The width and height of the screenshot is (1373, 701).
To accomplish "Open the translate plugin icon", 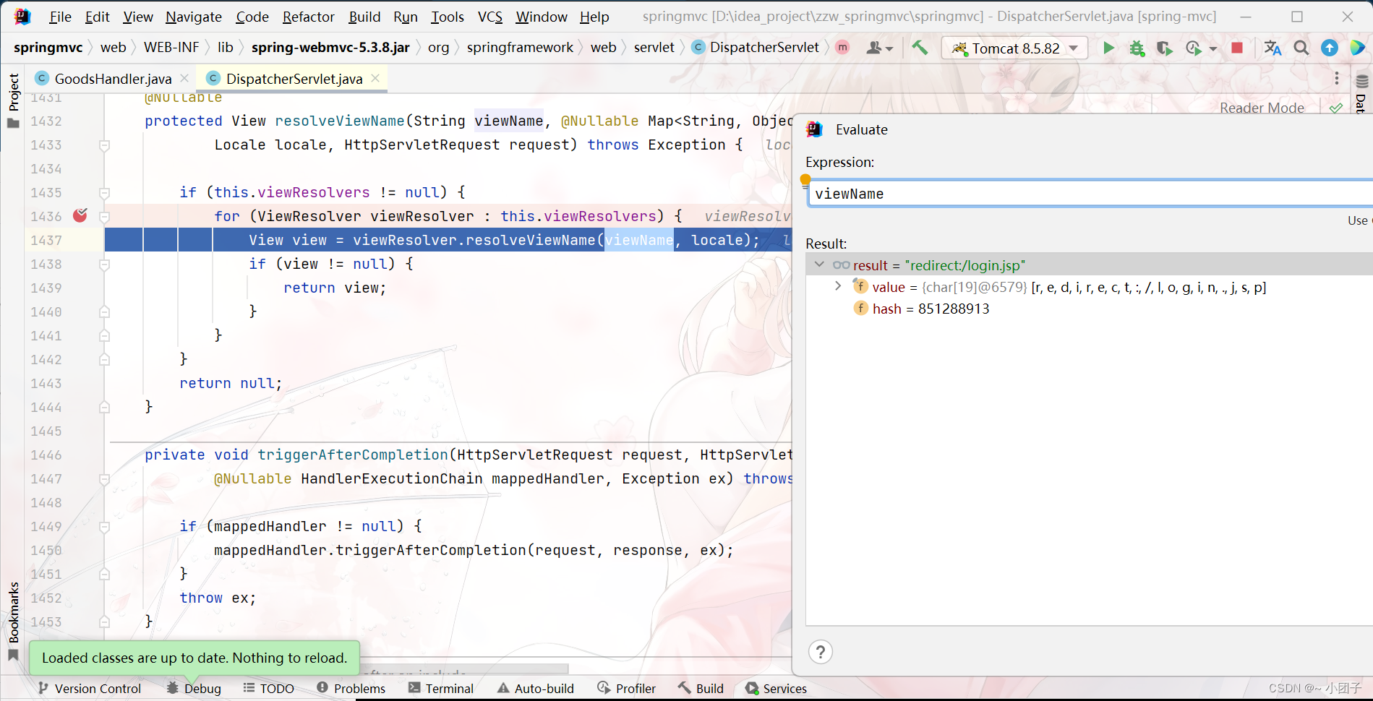I will (x=1273, y=48).
